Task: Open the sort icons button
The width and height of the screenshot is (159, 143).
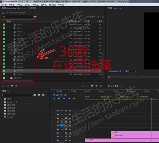Action: pos(29,86)
